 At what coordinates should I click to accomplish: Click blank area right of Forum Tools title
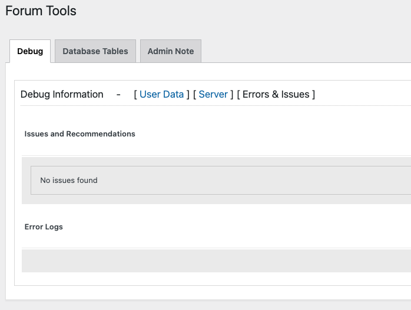[236, 11]
